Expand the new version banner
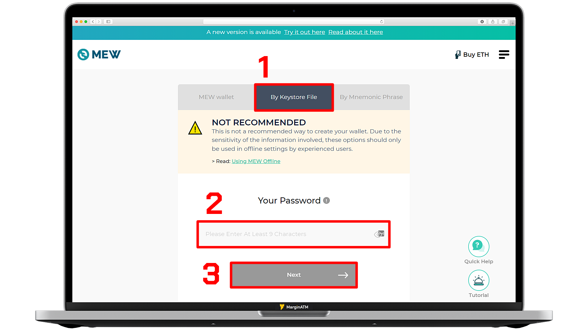 [294, 32]
